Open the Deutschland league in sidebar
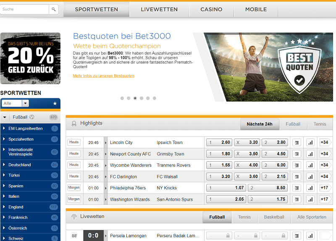This screenshot has width=336, height=241. pyautogui.click(x=20, y=165)
